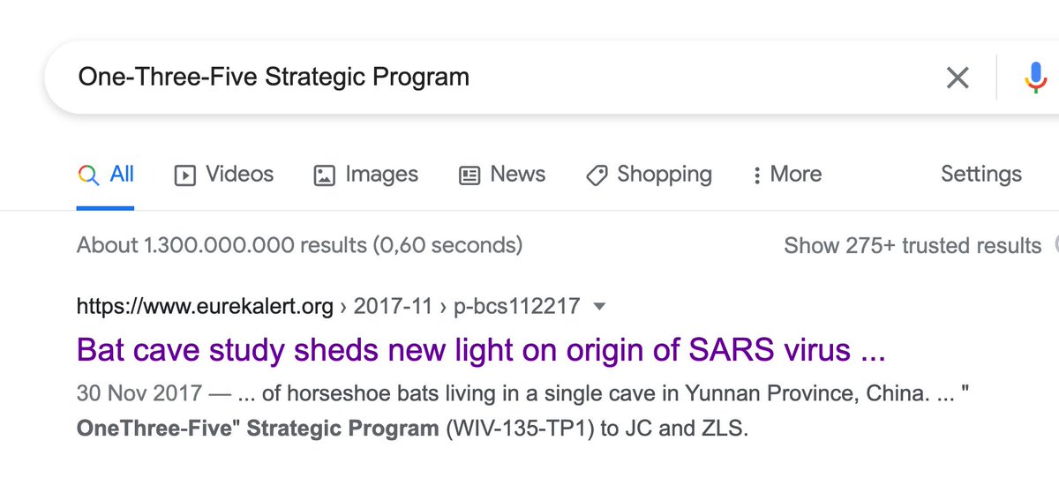Clear the search query with X icon

pyautogui.click(x=957, y=78)
